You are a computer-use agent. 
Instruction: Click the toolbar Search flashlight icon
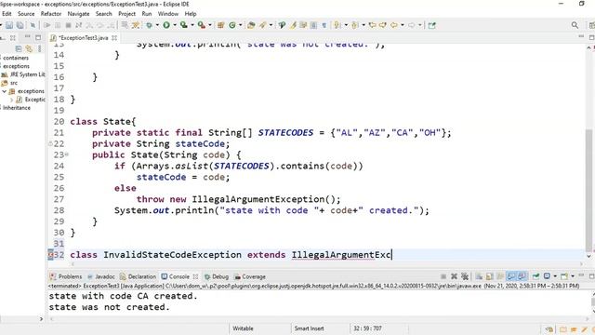[x=262, y=25]
